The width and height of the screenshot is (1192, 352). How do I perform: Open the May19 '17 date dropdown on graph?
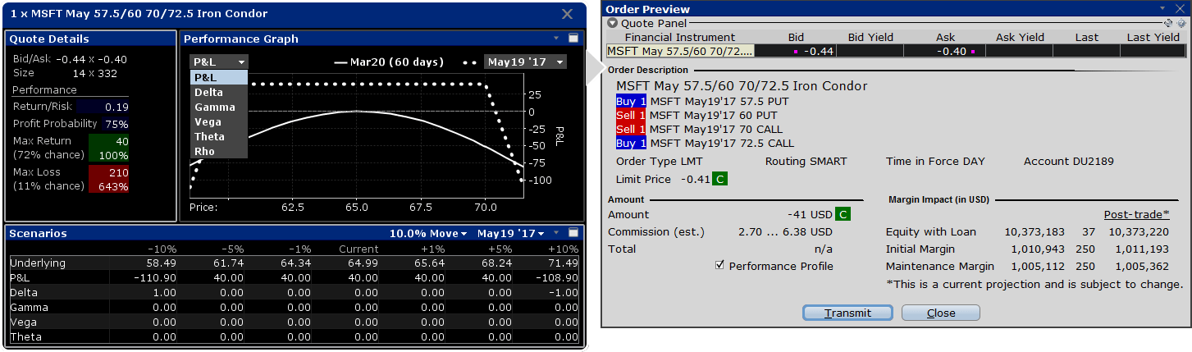click(x=526, y=62)
